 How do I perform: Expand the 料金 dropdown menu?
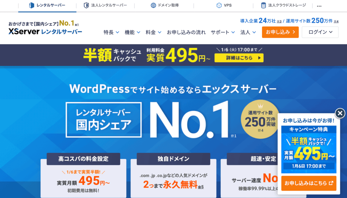coord(153,32)
